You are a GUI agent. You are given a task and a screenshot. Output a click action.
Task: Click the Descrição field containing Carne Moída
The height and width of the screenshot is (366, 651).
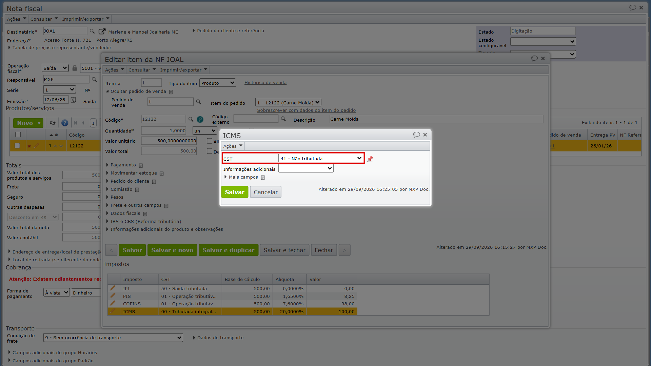(x=436, y=119)
